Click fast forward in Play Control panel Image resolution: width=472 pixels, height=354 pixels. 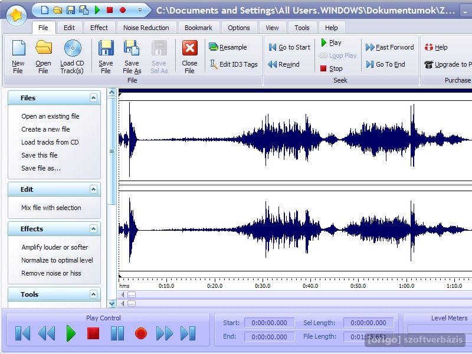[165, 333]
